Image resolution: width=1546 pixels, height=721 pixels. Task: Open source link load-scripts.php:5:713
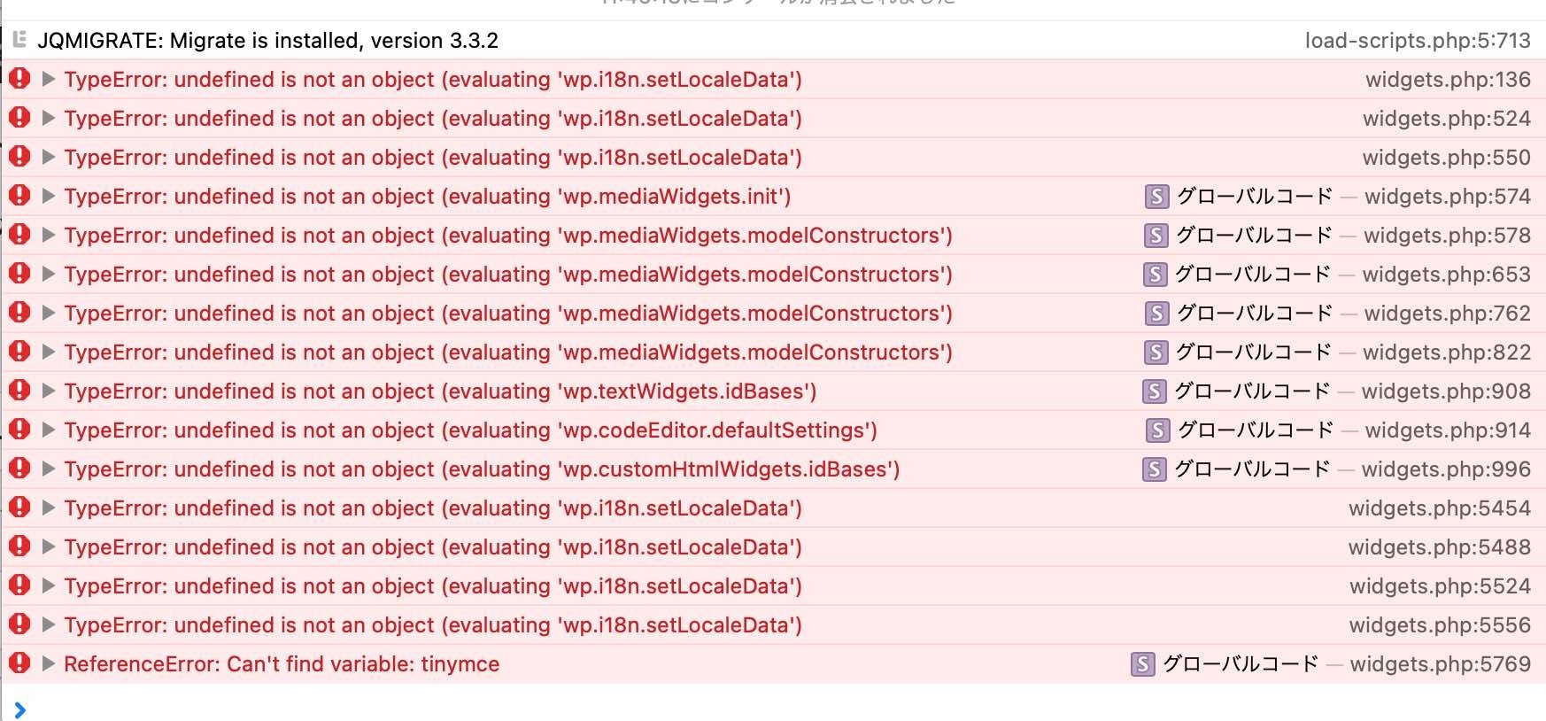click(x=1418, y=41)
